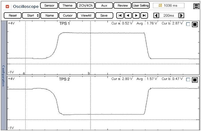Open the orange dropdown arrow beside Oscilloscope
The height and width of the screenshot is (131, 201).
click(7, 6)
